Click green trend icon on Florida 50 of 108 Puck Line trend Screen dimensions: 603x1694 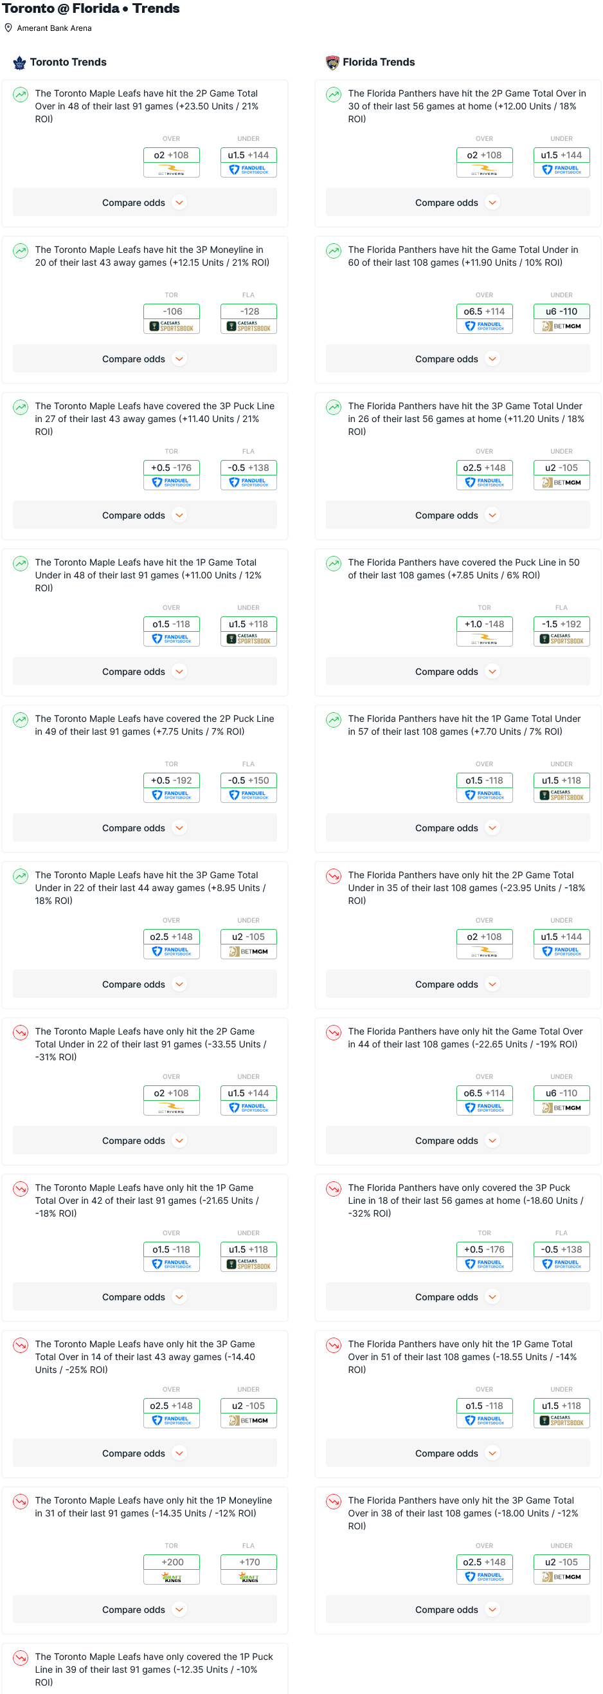click(x=334, y=563)
